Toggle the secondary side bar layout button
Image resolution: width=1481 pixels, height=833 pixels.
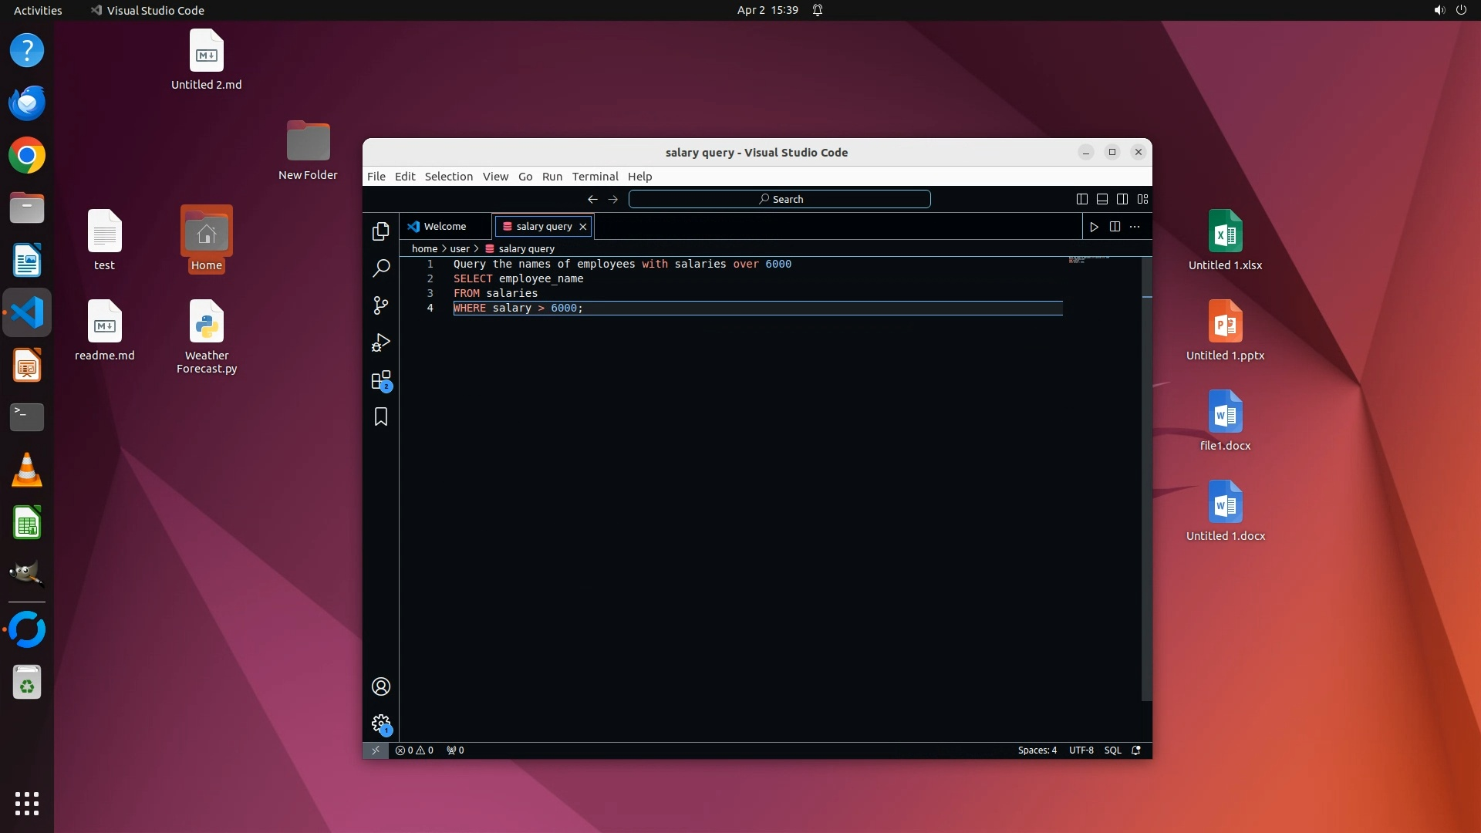(x=1122, y=199)
